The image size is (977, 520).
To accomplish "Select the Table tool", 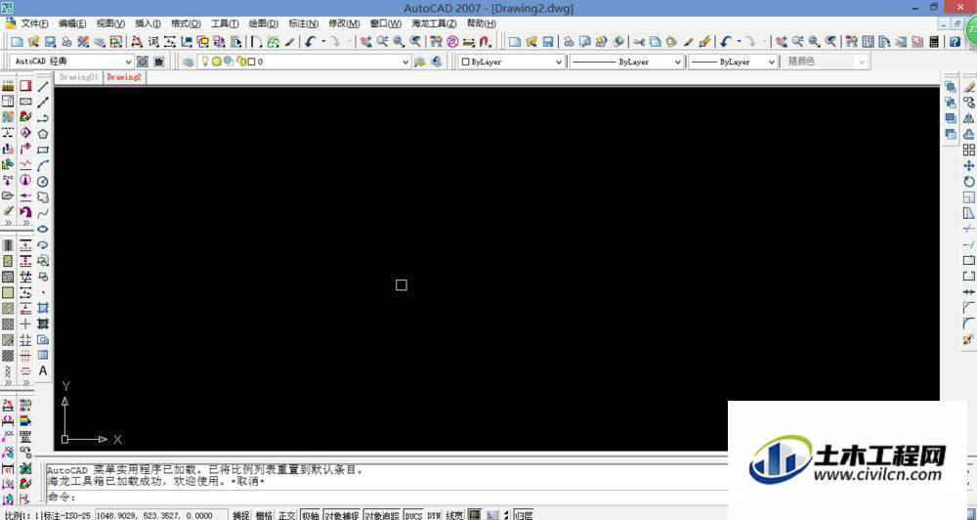I will tap(43, 355).
